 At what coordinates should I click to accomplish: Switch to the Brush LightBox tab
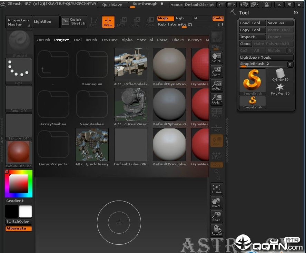[x=91, y=40]
